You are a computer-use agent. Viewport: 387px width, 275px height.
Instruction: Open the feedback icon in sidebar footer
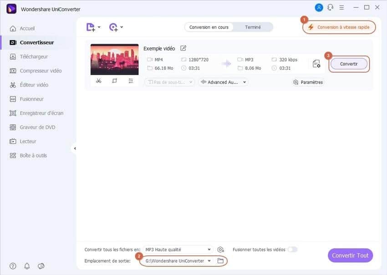point(41,266)
